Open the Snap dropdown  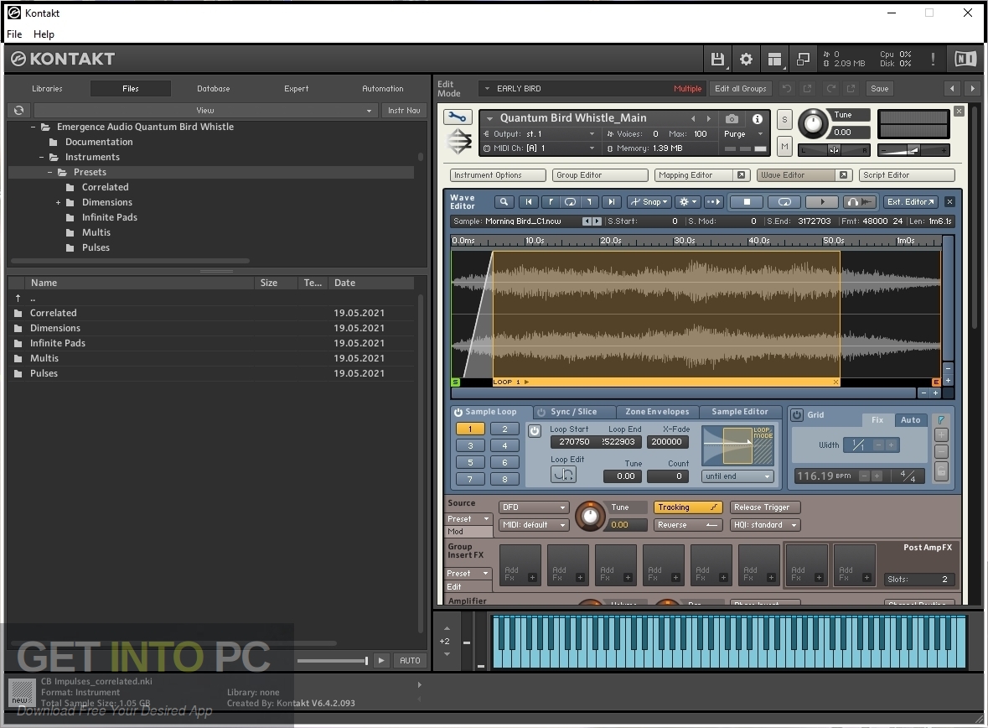[649, 202]
